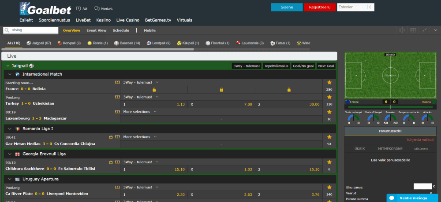Favorite the Luxembourg - Madagascar match star

coord(329,112)
